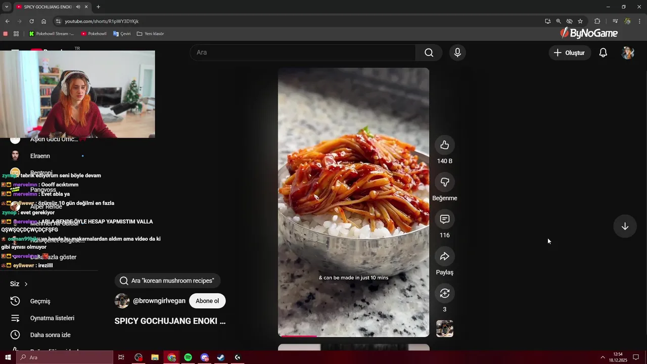View site information icon in address bar
Image resolution: width=647 pixels, height=364 pixels.
pyautogui.click(x=58, y=21)
